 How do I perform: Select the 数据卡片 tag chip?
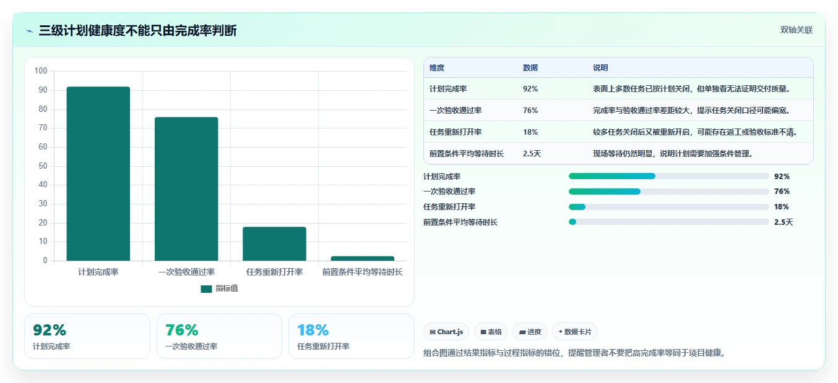tap(575, 332)
